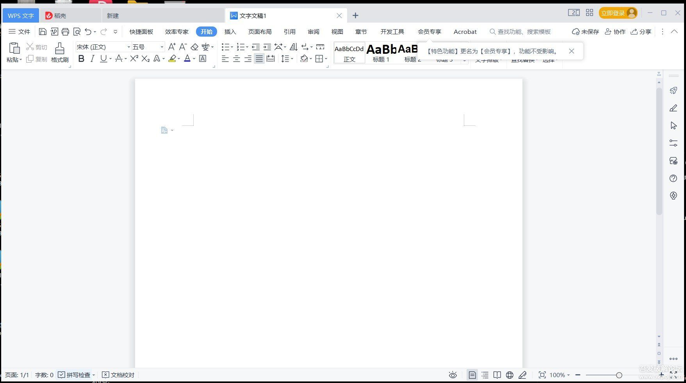Switch to the 视图 tab
686x383 pixels.
point(337,32)
